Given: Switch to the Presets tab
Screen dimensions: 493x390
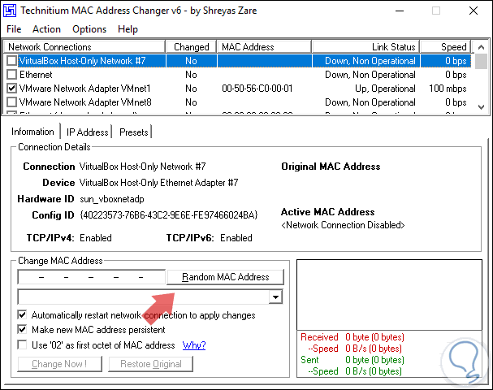Looking at the screenshot, I should [133, 132].
